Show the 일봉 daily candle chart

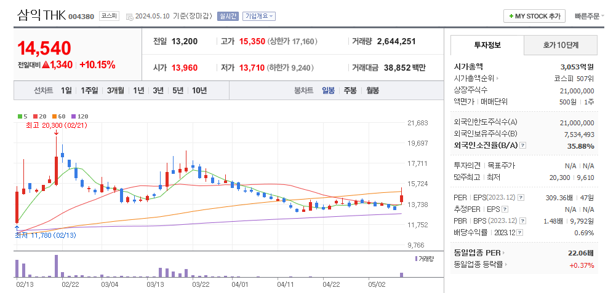click(x=328, y=90)
